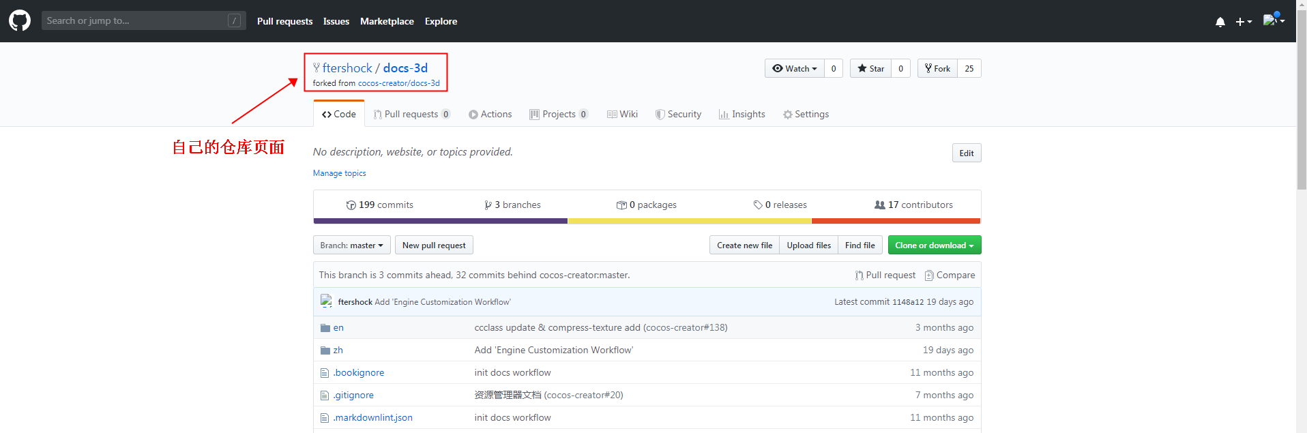
Task: Edit the repository description
Action: (x=967, y=153)
